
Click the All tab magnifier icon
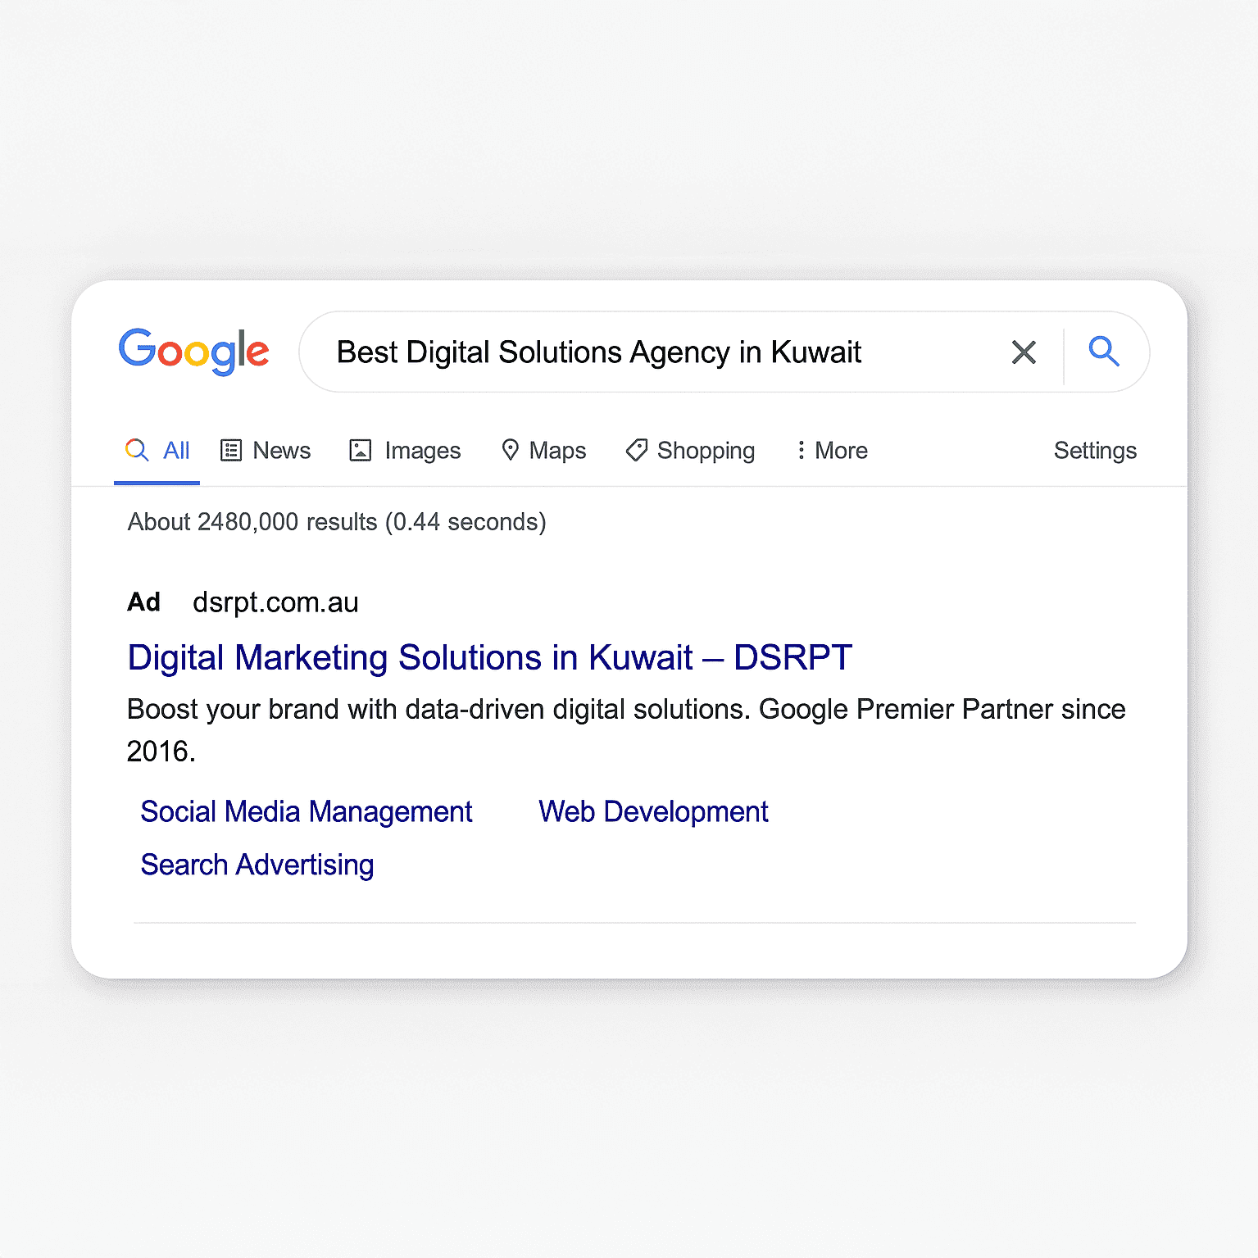coord(137,450)
